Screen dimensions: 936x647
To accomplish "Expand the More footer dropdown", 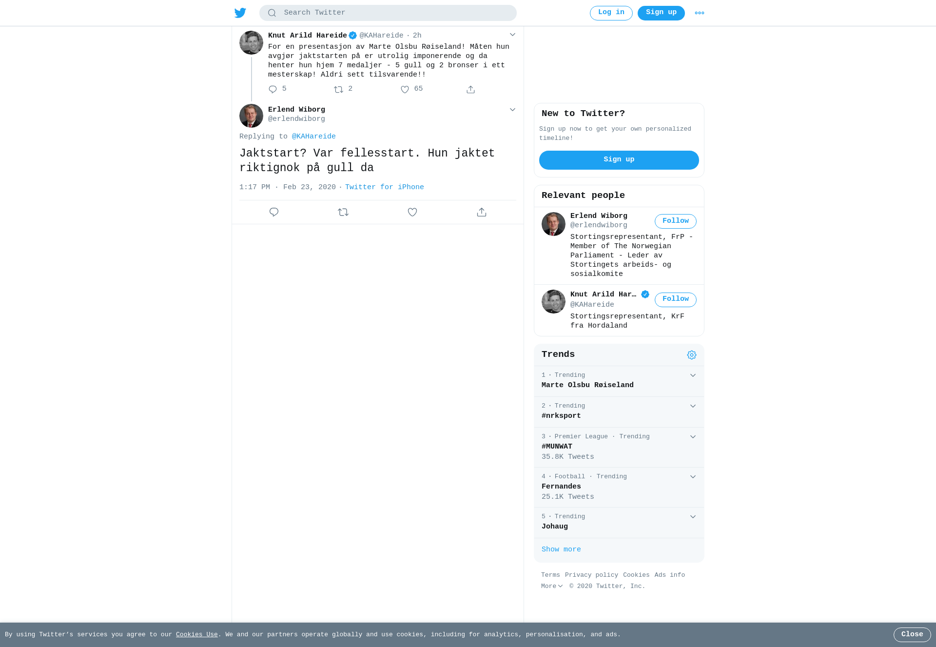I will [x=552, y=586].
